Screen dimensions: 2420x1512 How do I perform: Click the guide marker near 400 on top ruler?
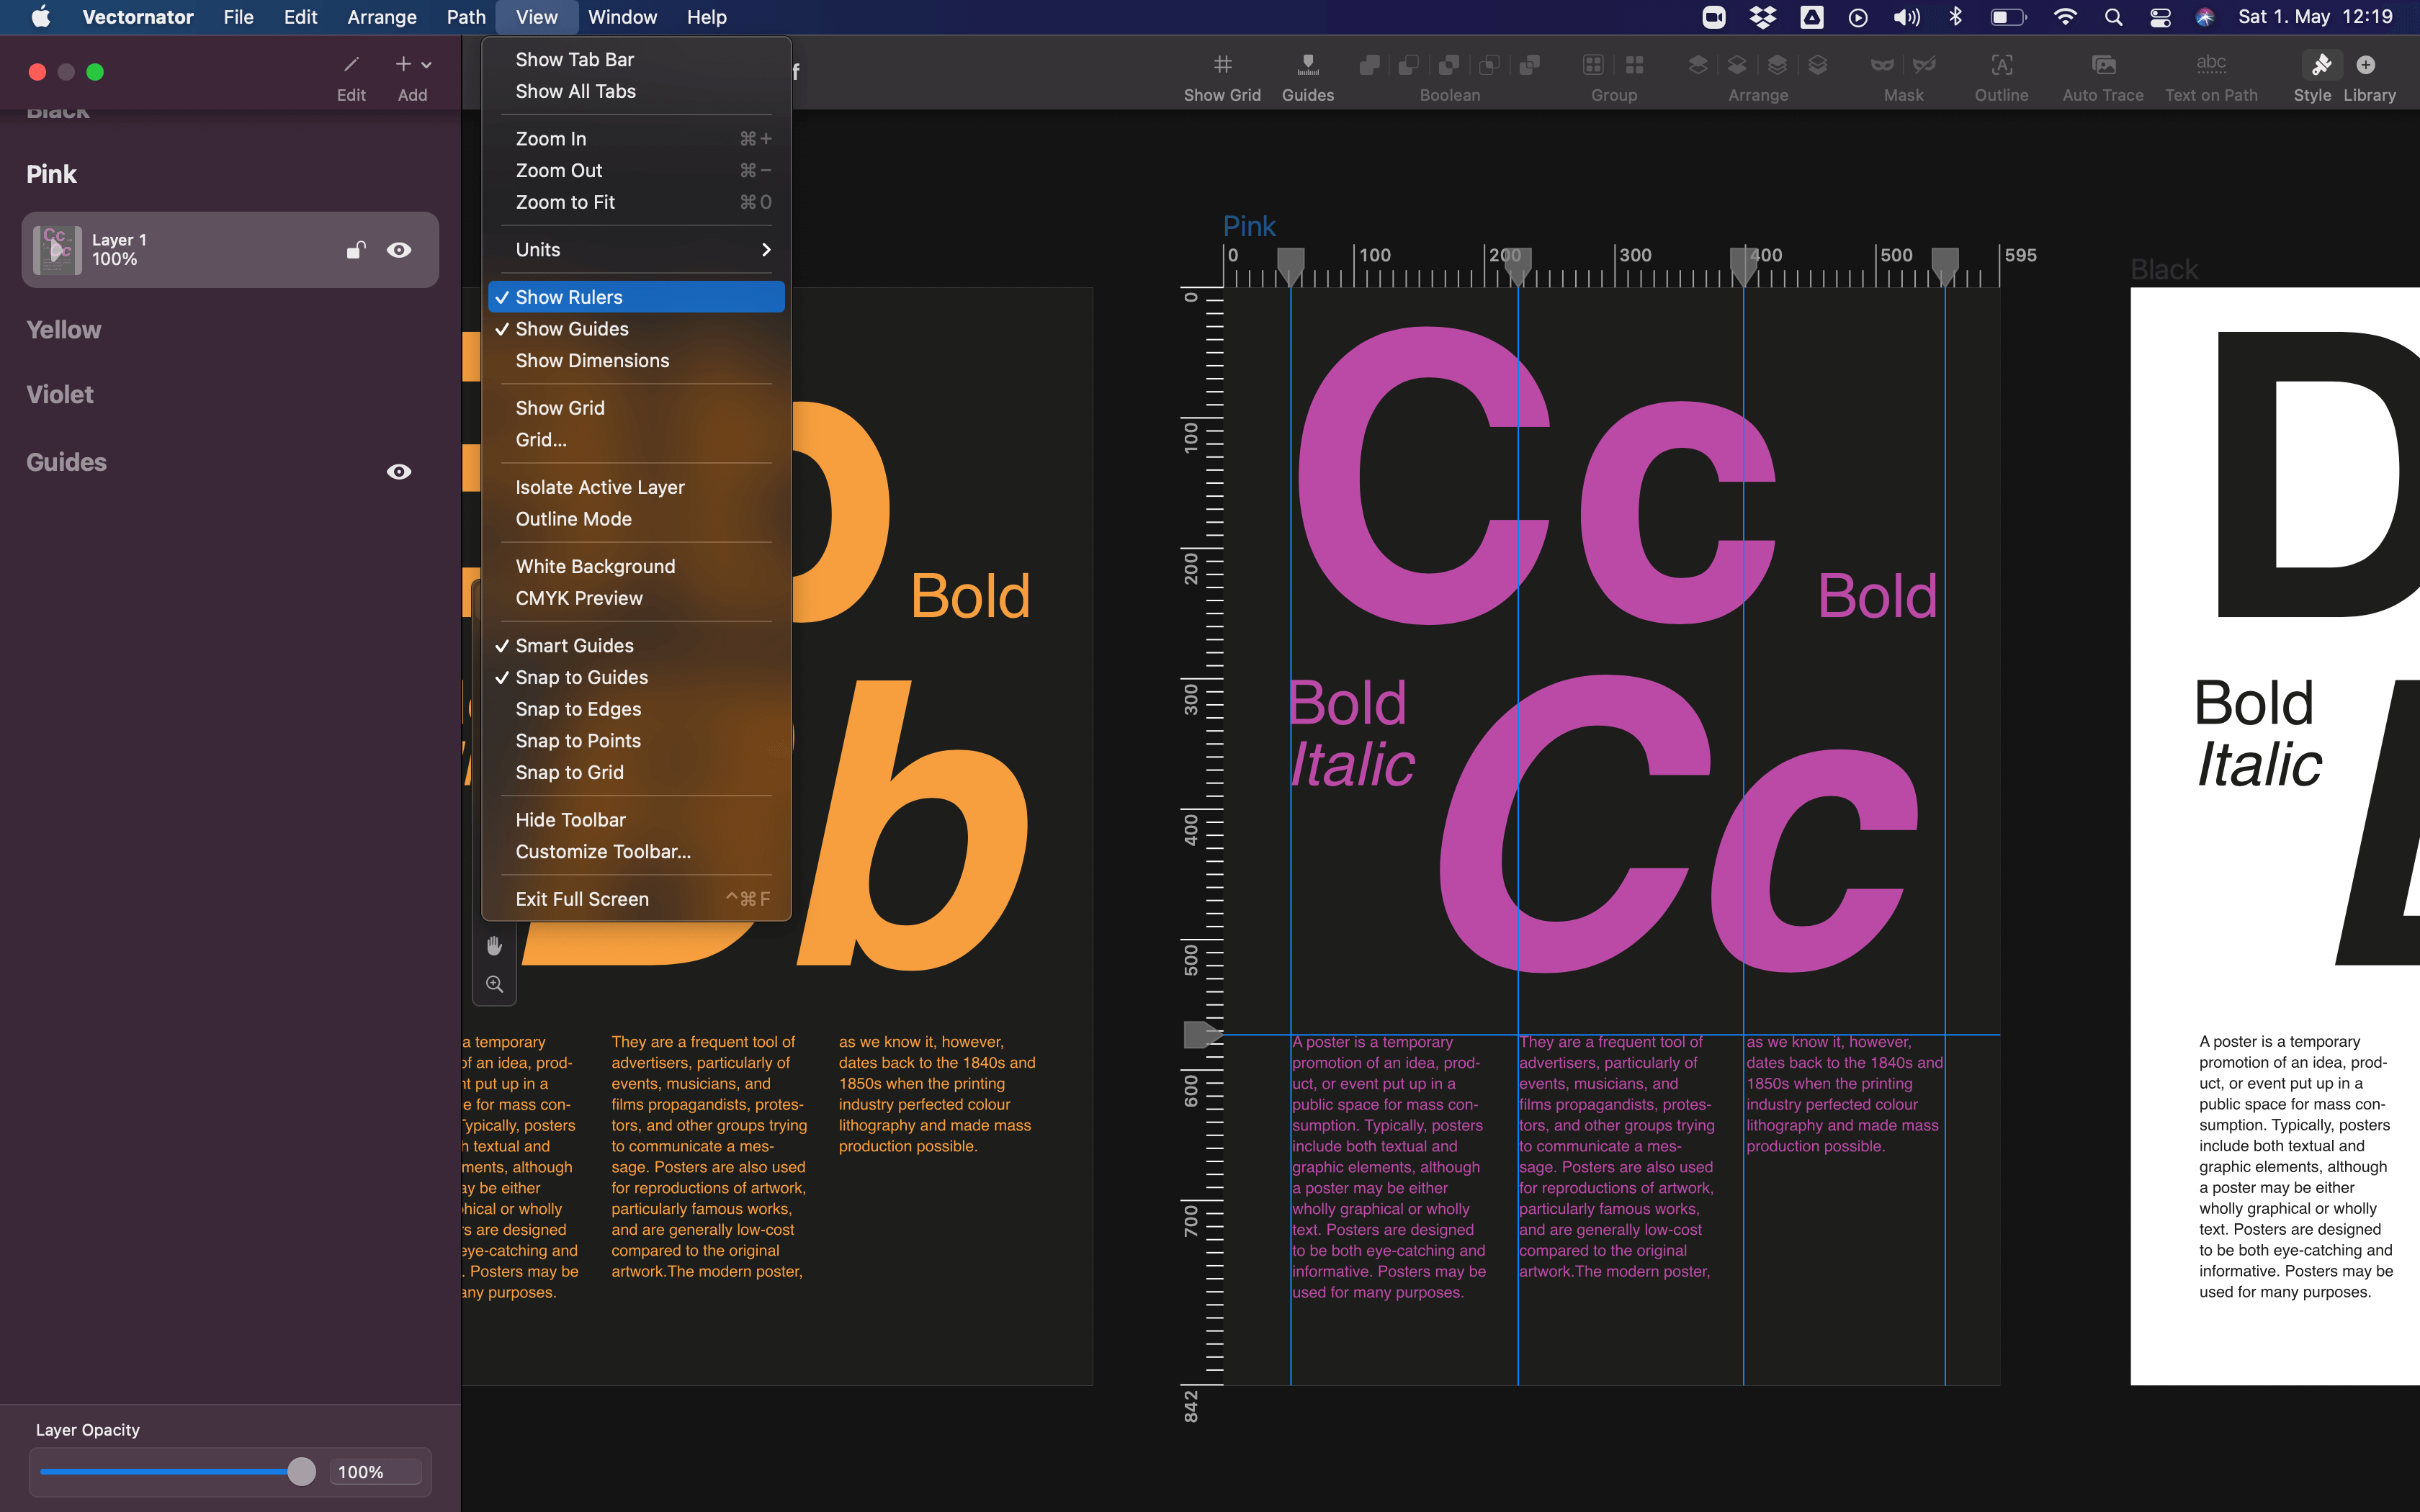click(x=1743, y=266)
